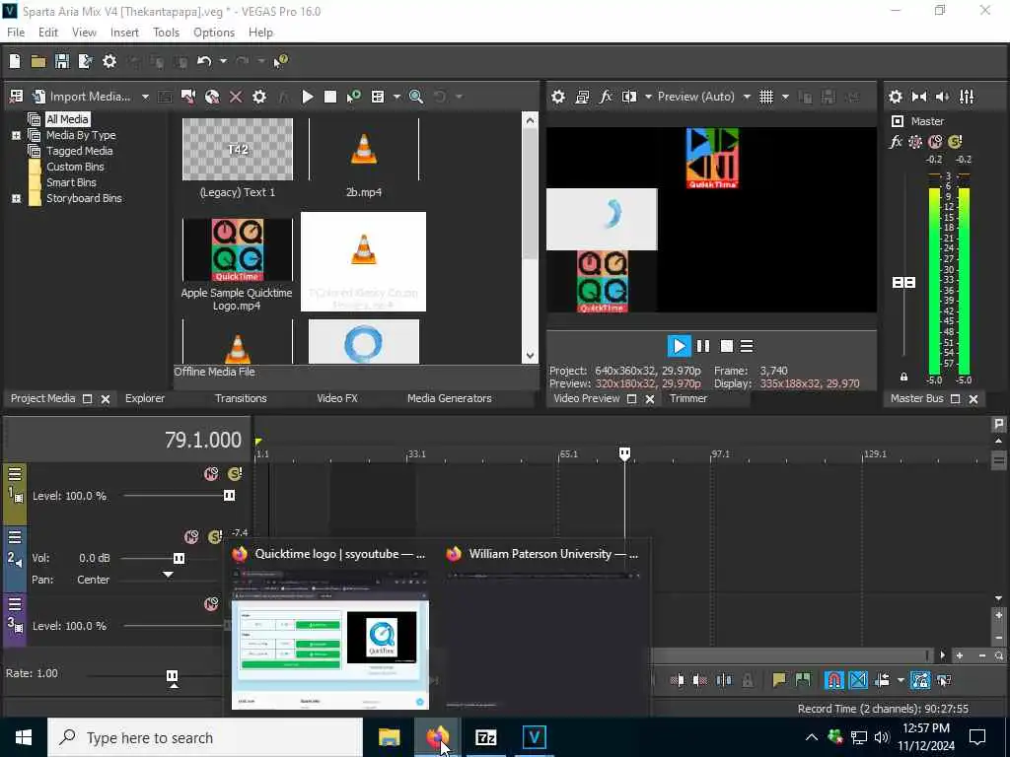Click Insert Marker icon on timeline toolbar
The image size is (1010, 757).
779,680
